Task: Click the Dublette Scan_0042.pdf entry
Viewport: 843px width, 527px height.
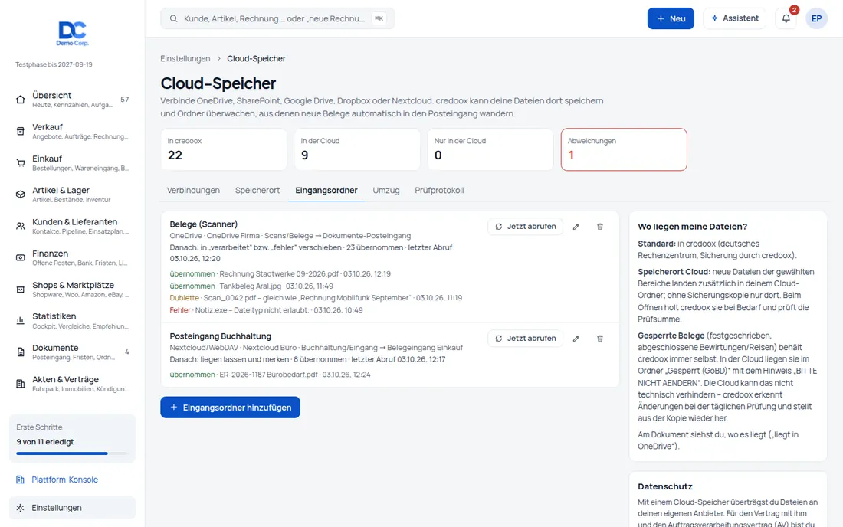Action: coord(316,298)
